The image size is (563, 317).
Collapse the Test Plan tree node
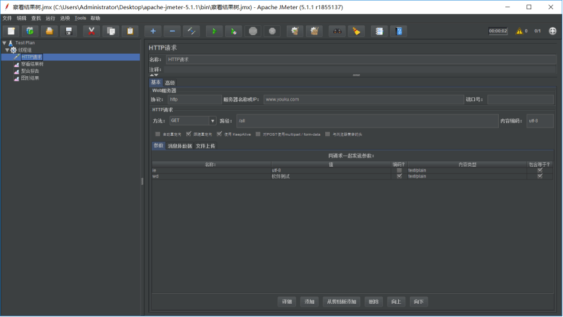[x=5, y=42]
